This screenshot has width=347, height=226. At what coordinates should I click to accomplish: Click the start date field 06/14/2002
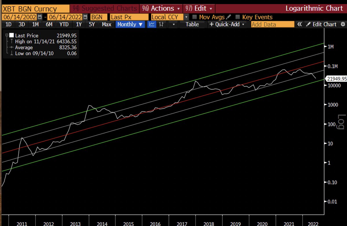[20, 17]
